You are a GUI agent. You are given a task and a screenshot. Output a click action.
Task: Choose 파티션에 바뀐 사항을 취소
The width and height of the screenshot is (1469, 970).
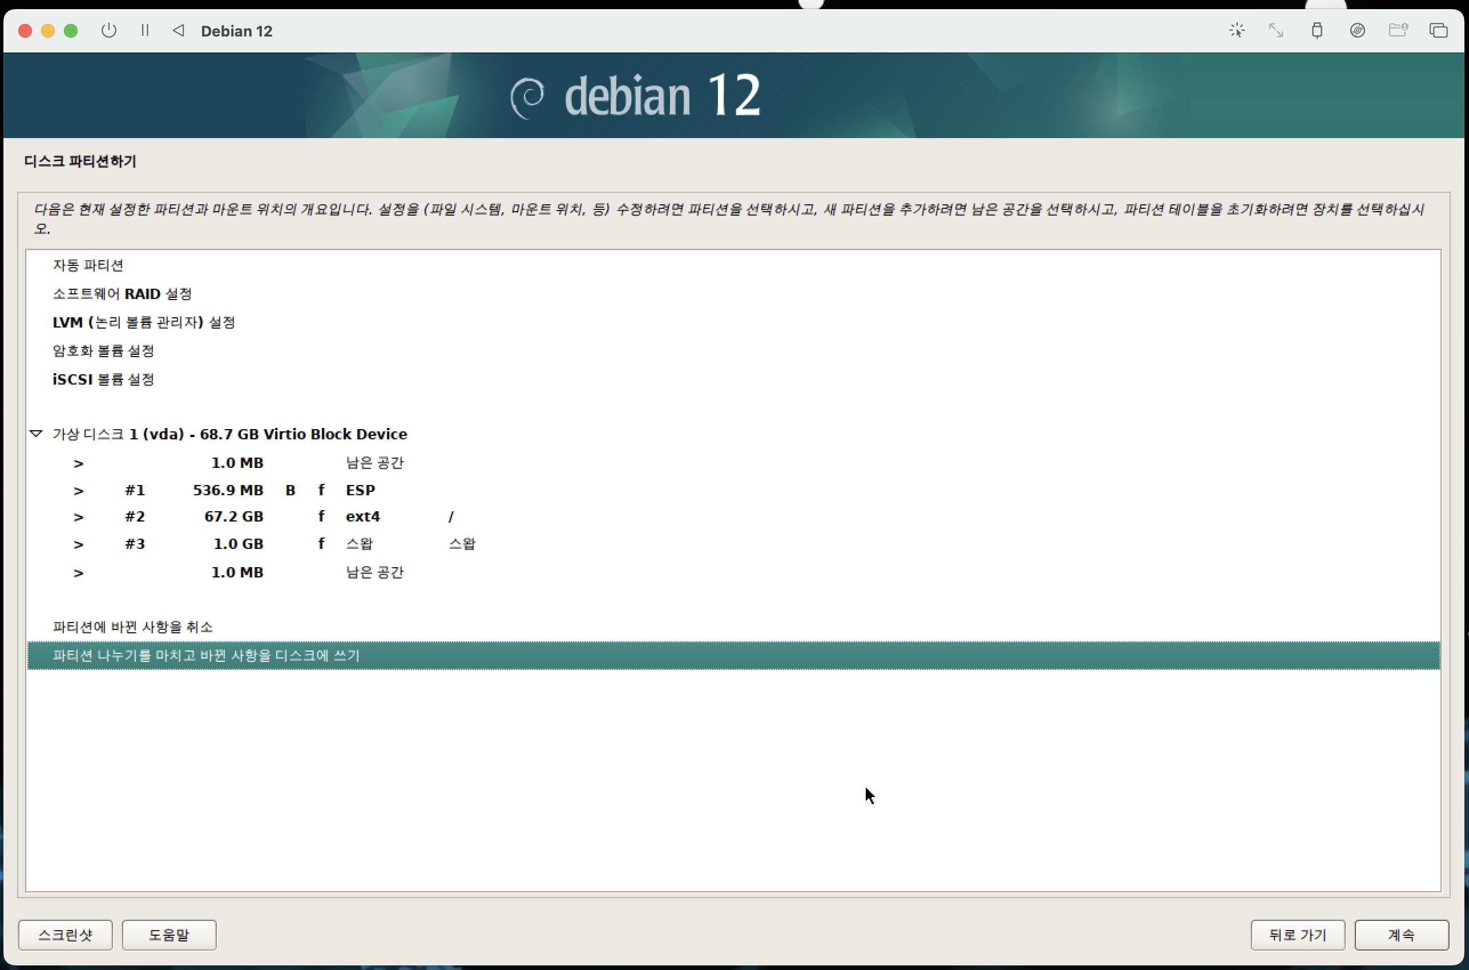[x=733, y=627]
